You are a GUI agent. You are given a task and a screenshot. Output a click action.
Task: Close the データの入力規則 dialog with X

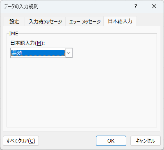[154, 6]
